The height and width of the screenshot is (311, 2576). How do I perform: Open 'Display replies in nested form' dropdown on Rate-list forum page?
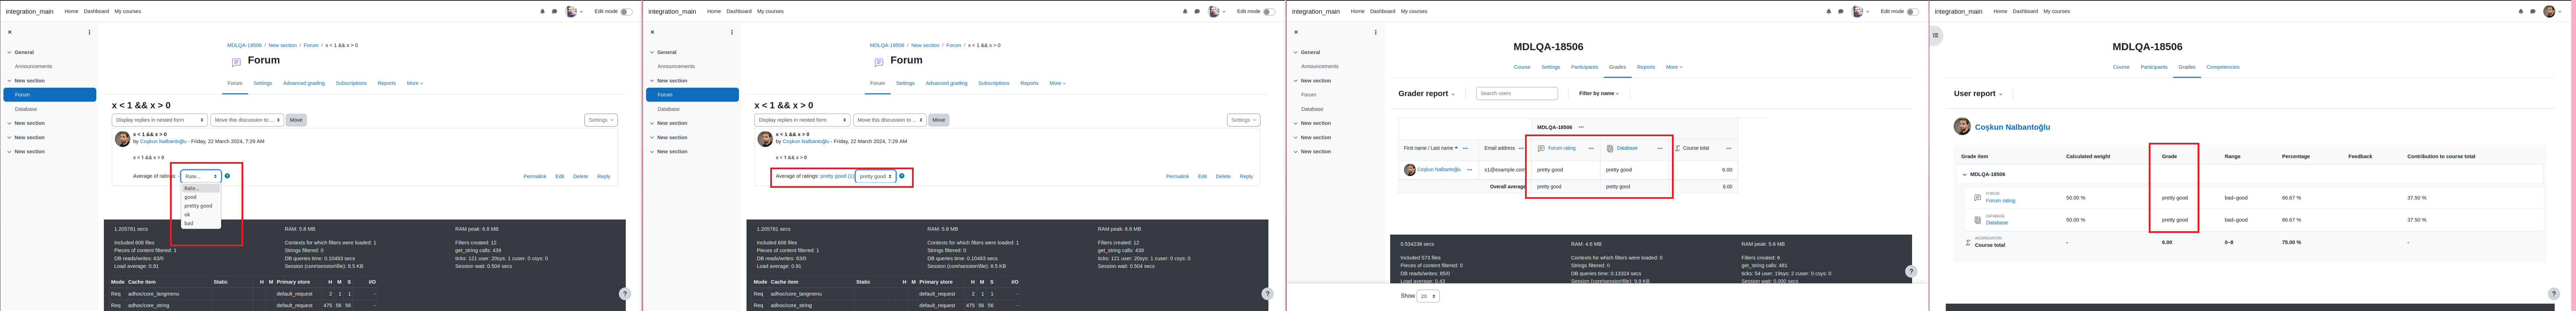click(x=160, y=120)
